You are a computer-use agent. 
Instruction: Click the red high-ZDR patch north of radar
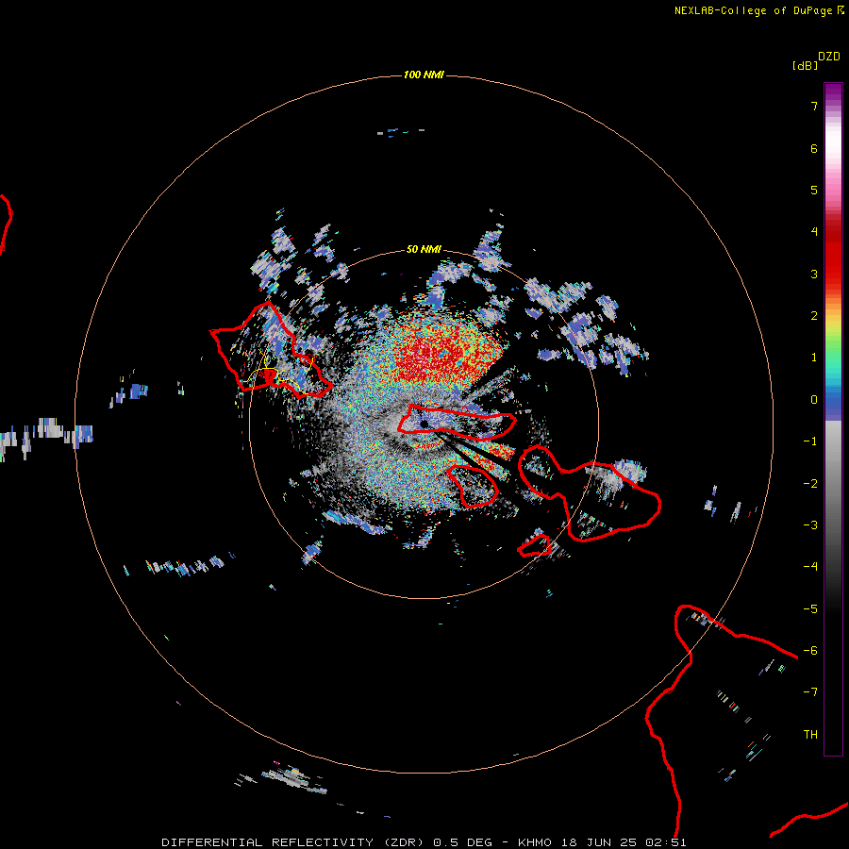click(445, 353)
